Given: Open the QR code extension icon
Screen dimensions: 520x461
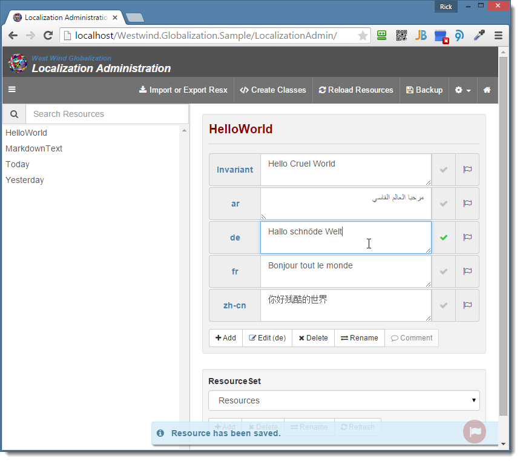Looking at the screenshot, I should pyautogui.click(x=401, y=35).
